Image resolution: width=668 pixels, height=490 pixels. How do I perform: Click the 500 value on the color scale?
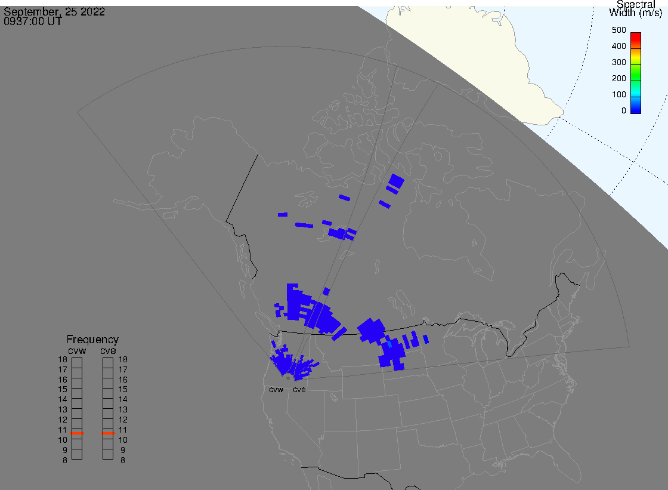[x=618, y=30]
